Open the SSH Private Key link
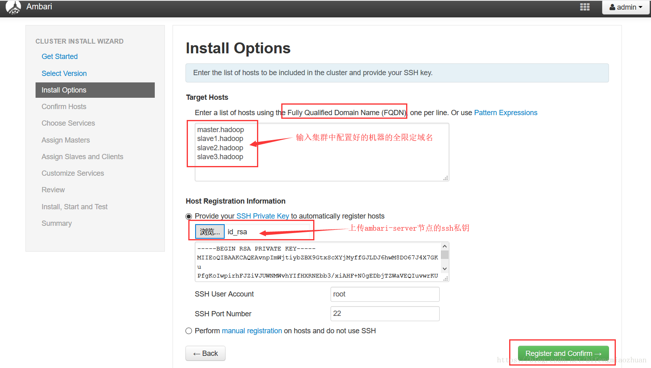 click(263, 216)
